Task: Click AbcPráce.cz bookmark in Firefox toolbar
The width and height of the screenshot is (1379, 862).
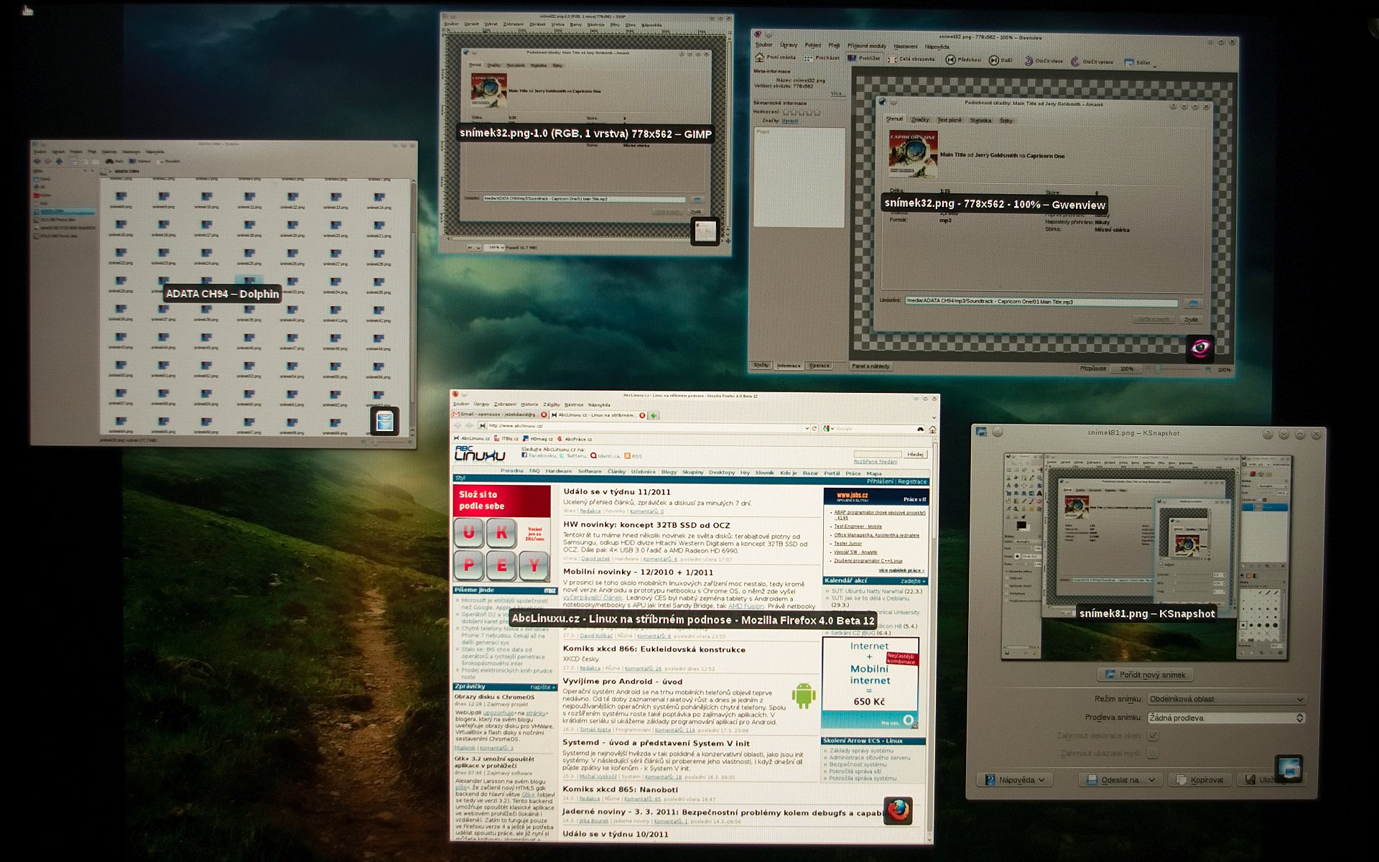Action: [574, 439]
